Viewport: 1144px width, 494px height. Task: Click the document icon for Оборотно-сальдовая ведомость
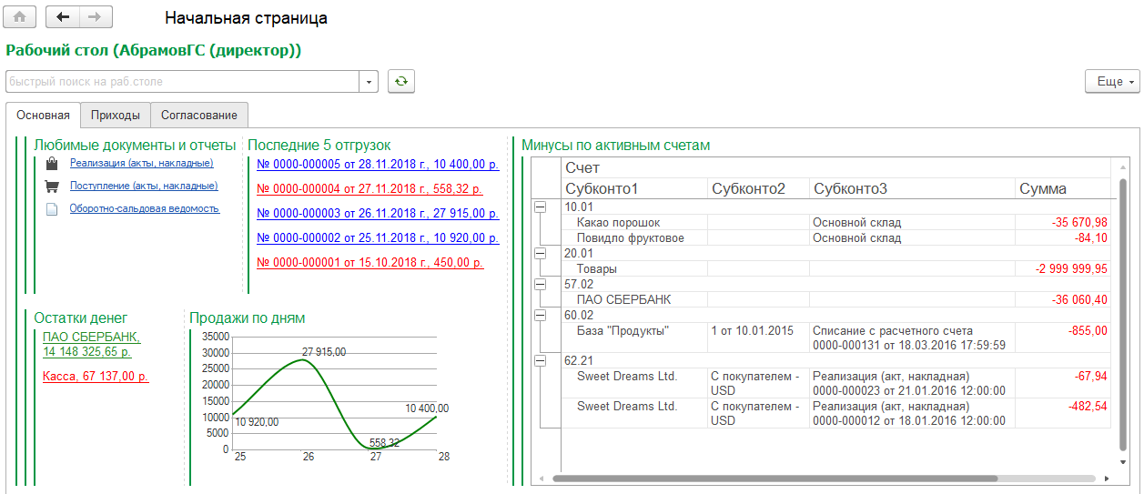point(52,208)
